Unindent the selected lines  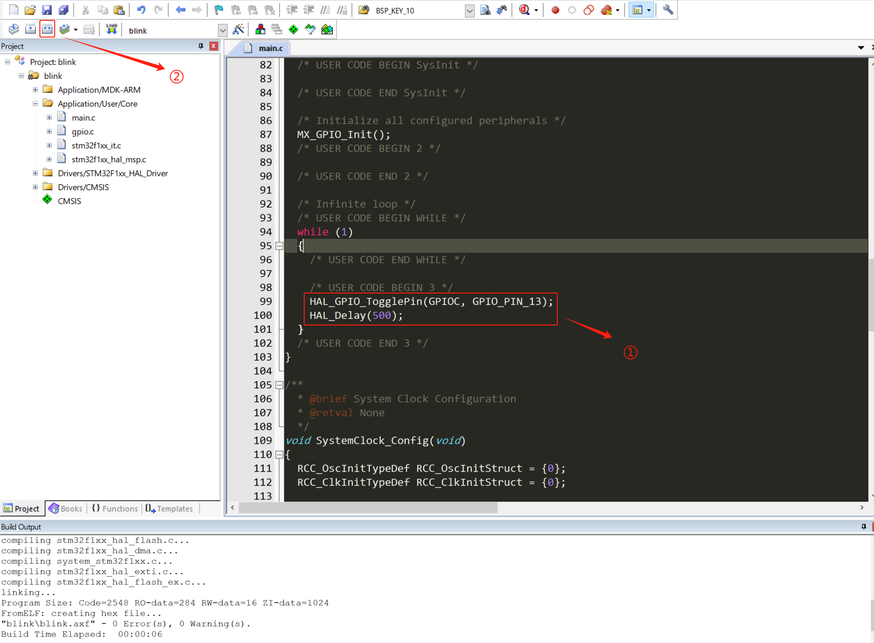[x=308, y=10]
